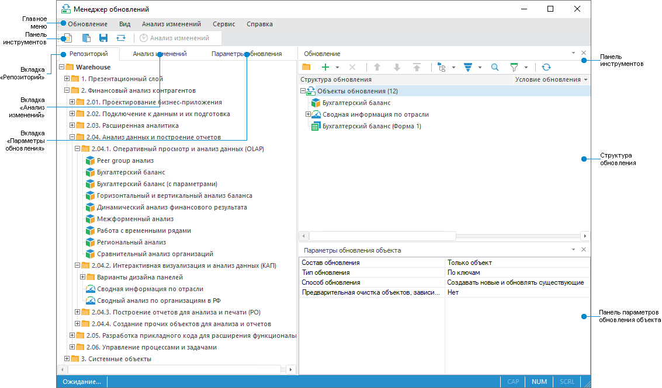This screenshot has height=388, width=662.
Task: Expand Сводная информация по отрасли in update structure
Action: pos(309,114)
